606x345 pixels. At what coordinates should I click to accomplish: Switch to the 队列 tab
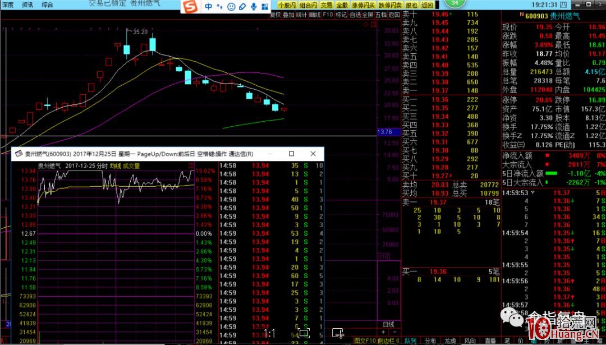click(x=410, y=341)
